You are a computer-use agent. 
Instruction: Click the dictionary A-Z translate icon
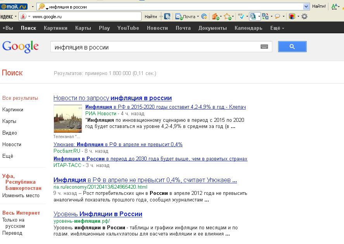tap(253, 16)
